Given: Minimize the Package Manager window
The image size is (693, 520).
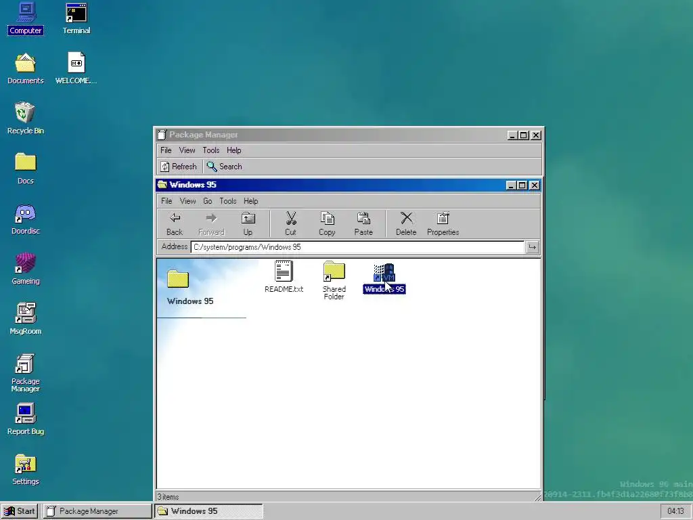Looking at the screenshot, I should [512, 135].
